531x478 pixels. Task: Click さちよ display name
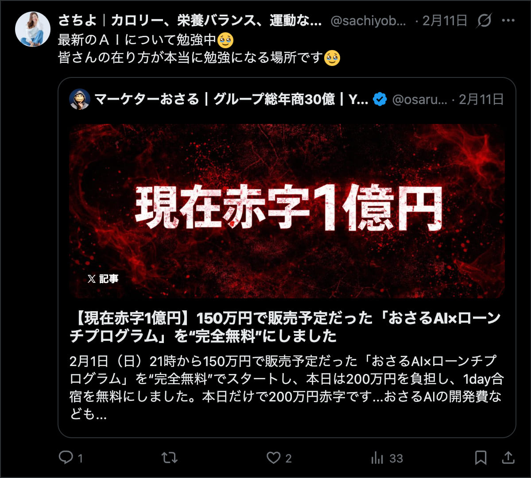(190, 21)
